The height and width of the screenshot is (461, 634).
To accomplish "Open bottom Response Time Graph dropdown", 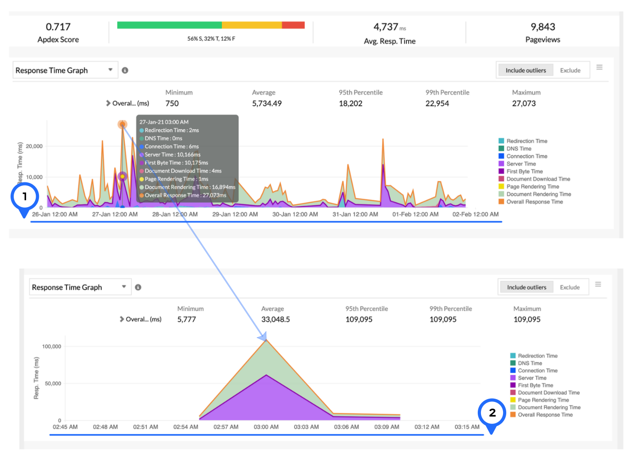I will pos(80,287).
